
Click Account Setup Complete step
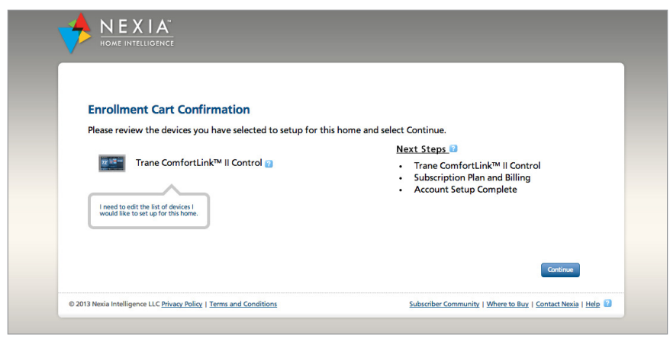[x=465, y=190]
